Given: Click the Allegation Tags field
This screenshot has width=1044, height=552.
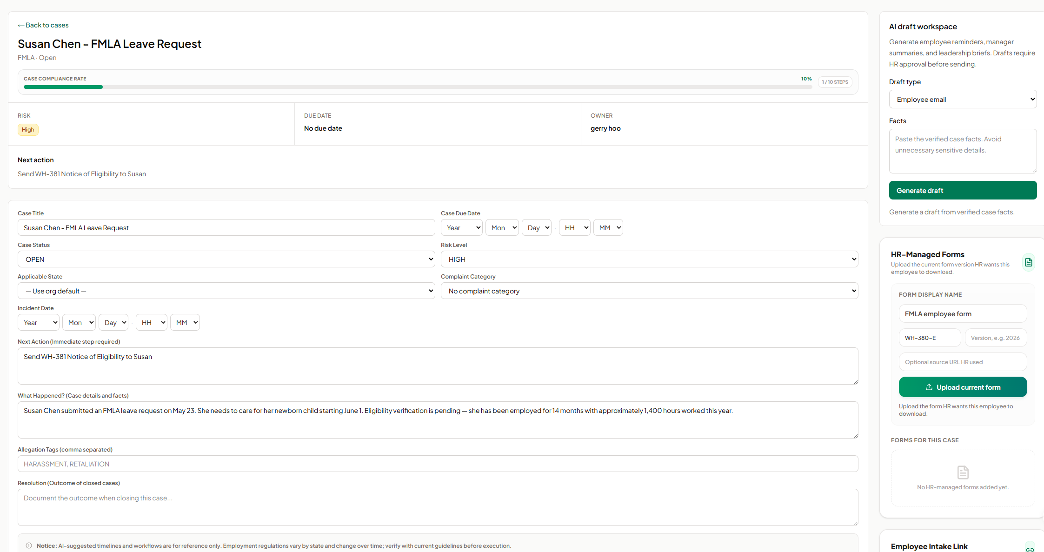Looking at the screenshot, I should pos(438,464).
